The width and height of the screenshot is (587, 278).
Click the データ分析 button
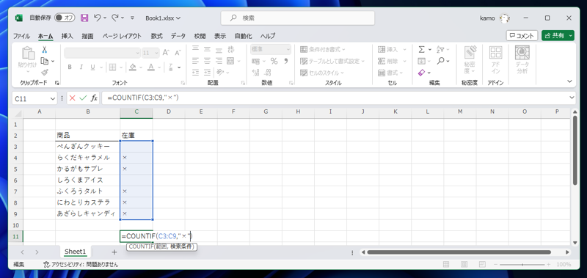522,60
